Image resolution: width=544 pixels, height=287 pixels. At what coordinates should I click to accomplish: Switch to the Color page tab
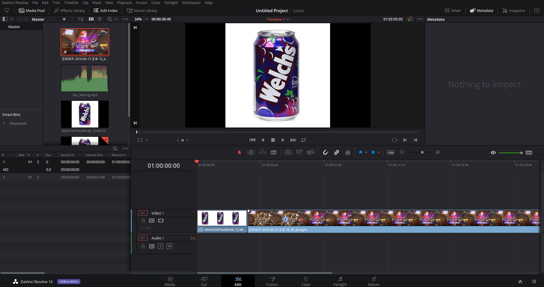306,281
